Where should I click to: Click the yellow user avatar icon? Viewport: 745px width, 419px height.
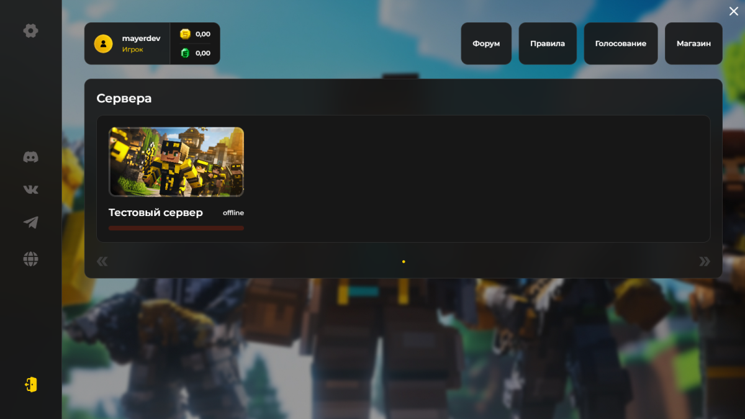point(103,43)
